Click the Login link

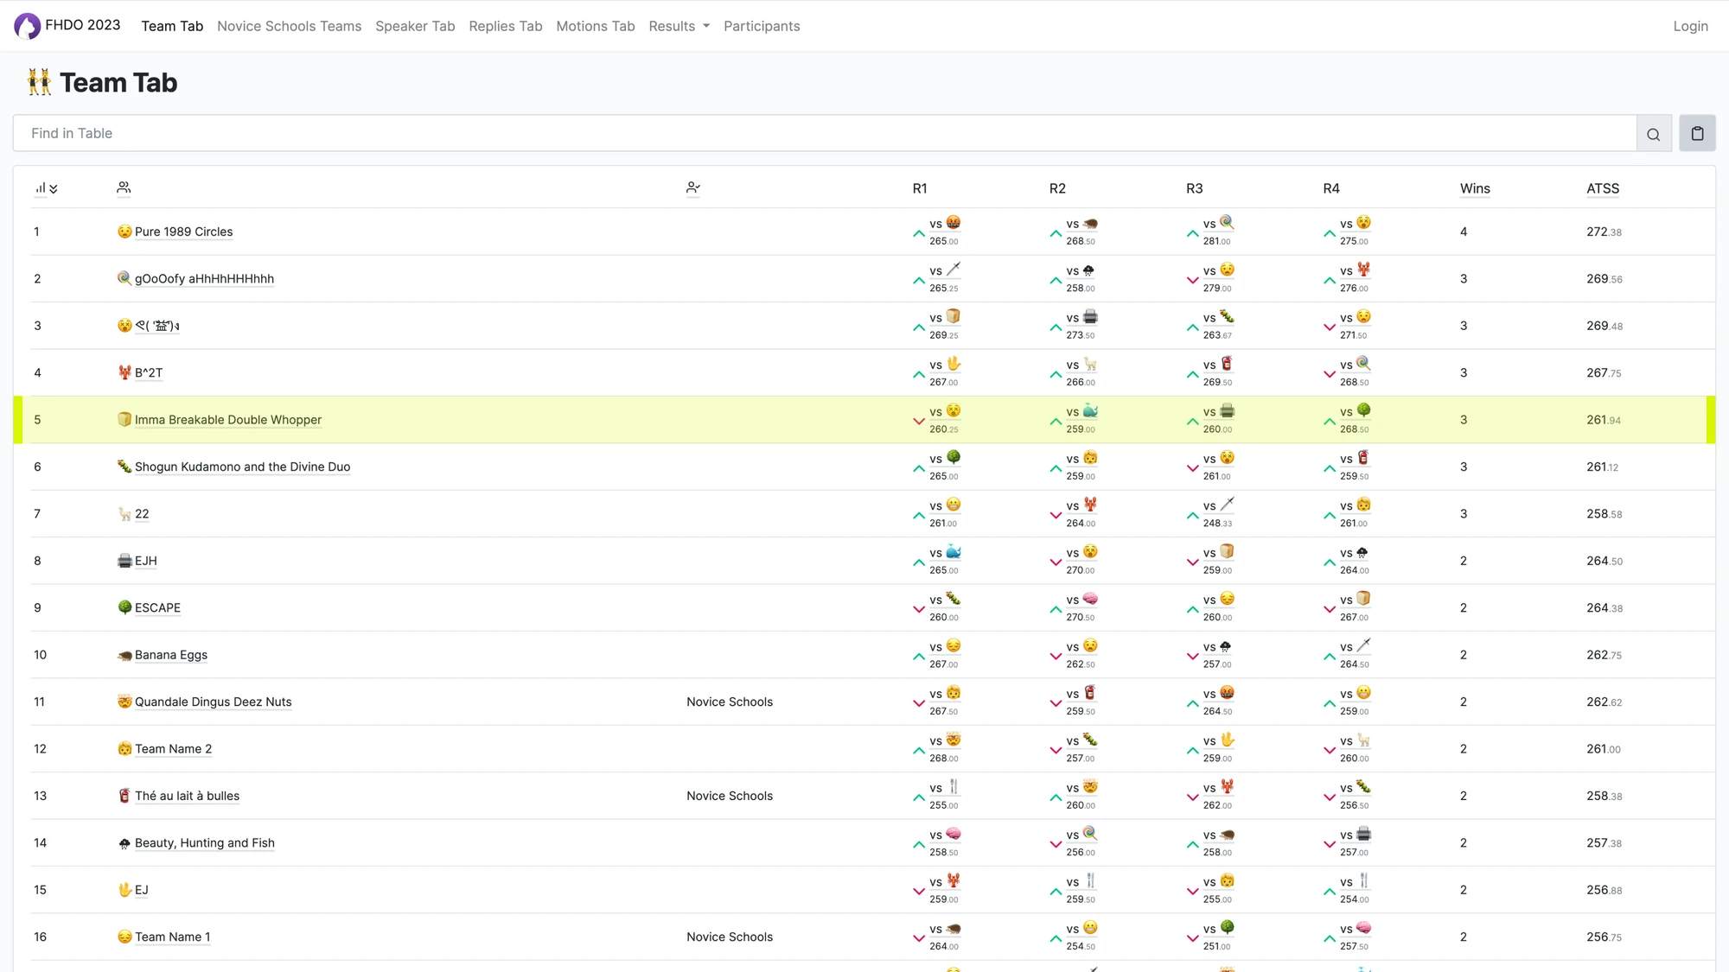pos(1690,26)
